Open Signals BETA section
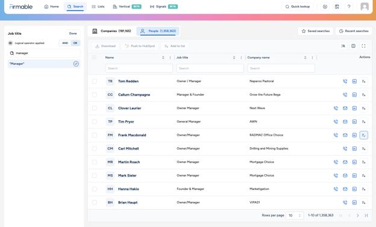The width and height of the screenshot is (376, 227). coord(163,7)
